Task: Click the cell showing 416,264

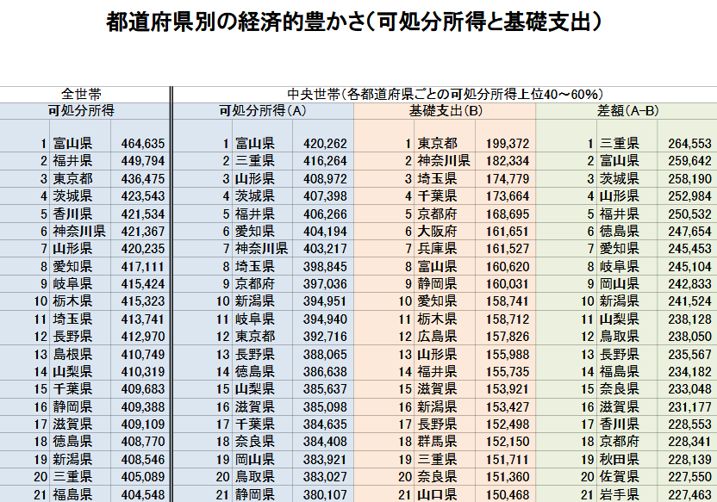Action: pos(325,161)
